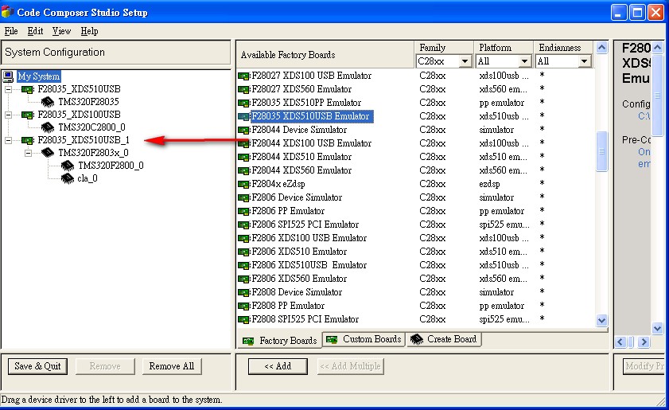Screen dimensions: 669x410
Task: Select TMS320C2800_0 in the system tree
Action: [x=91, y=127]
